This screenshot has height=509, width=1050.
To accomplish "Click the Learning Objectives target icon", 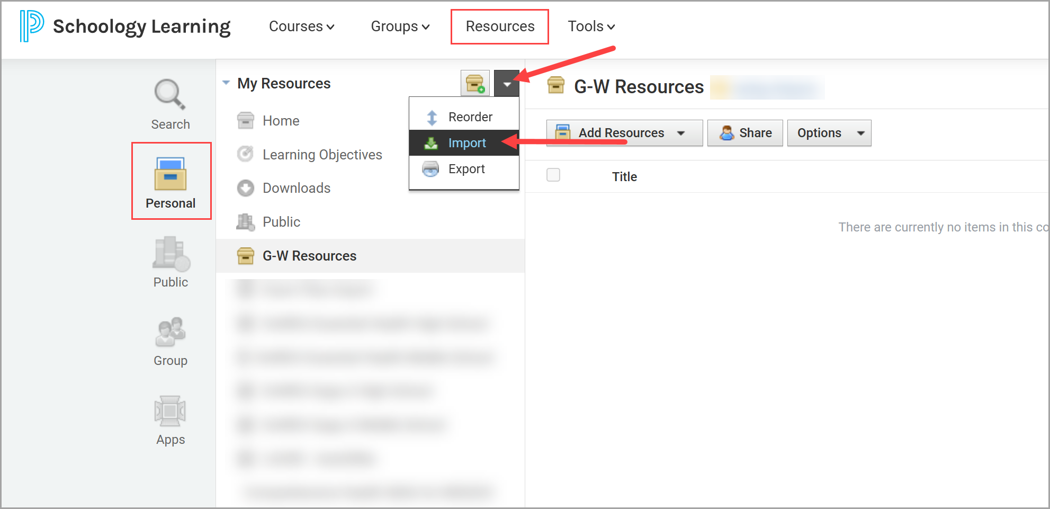I will [245, 154].
